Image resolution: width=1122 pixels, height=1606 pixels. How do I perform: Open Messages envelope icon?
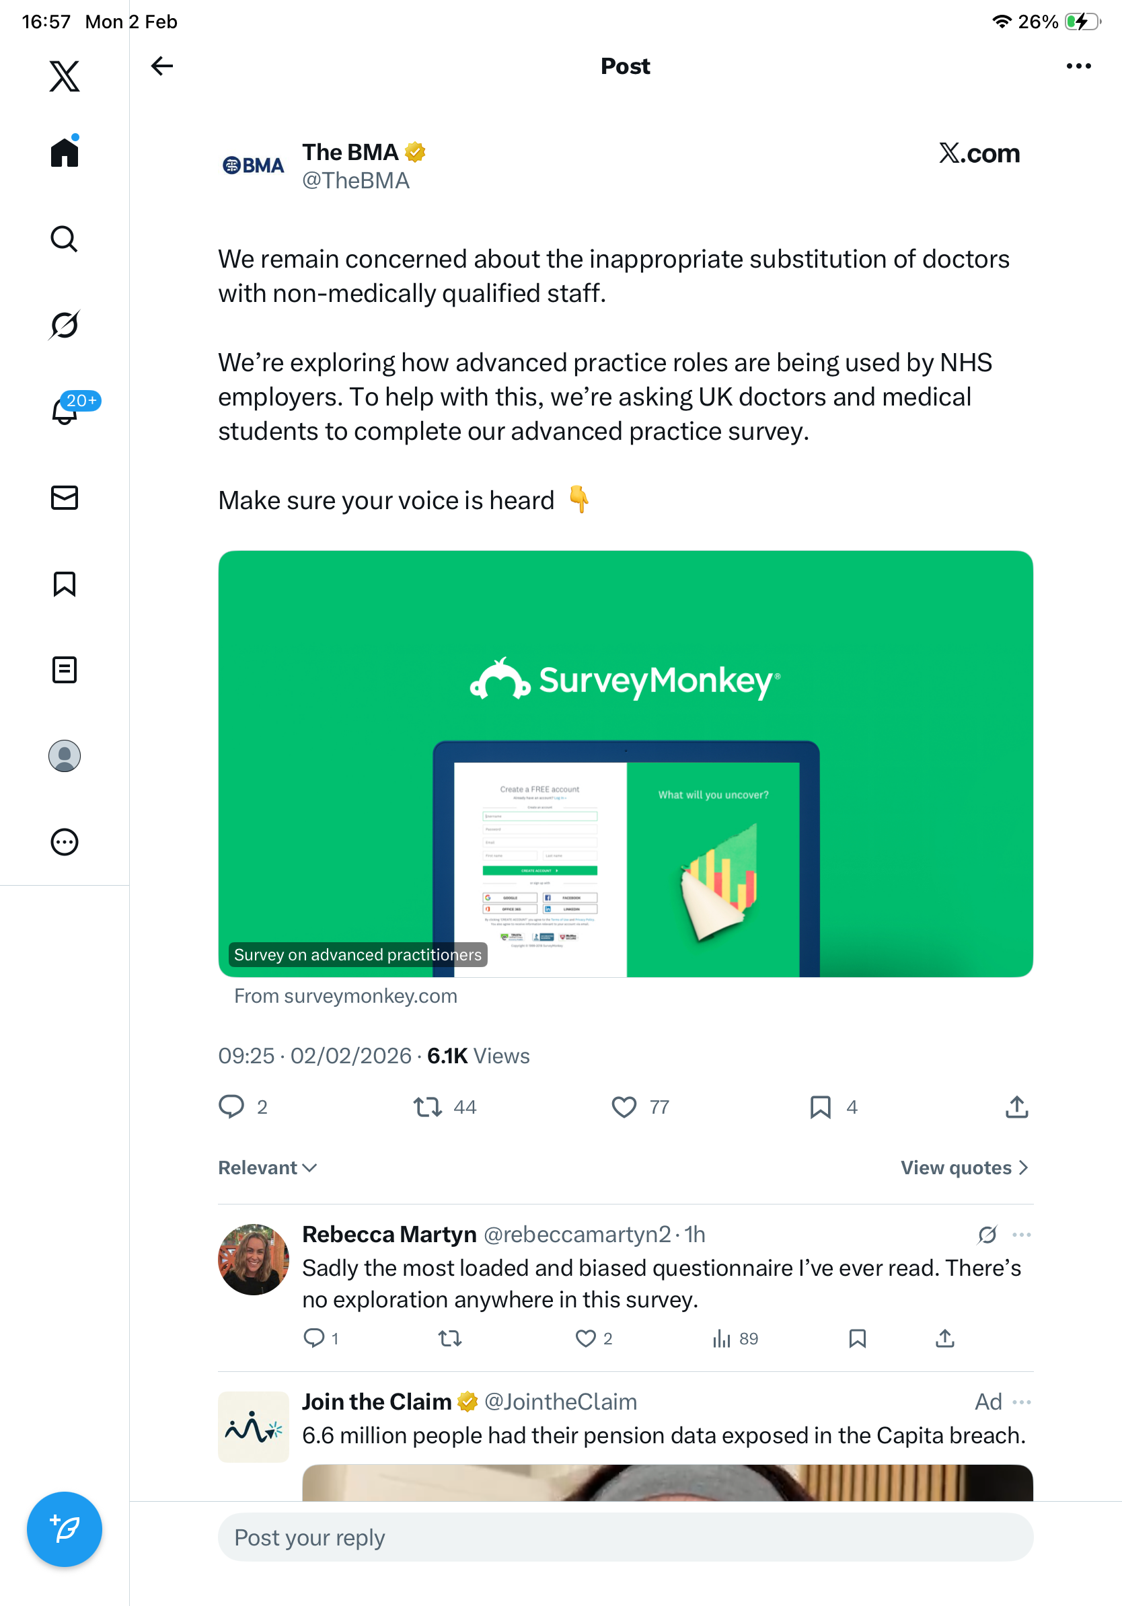click(x=65, y=497)
